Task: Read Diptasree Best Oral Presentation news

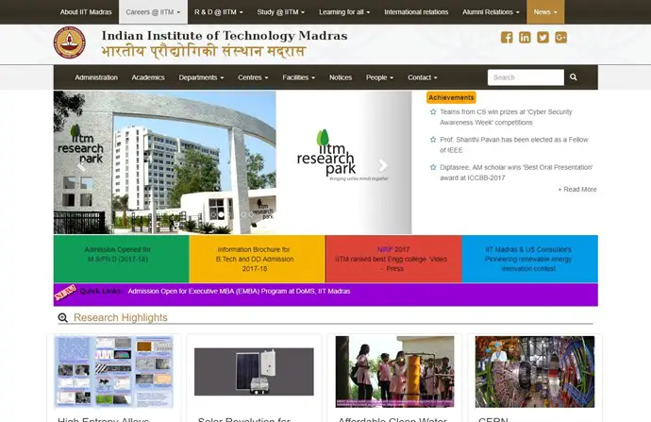Action: point(516,173)
